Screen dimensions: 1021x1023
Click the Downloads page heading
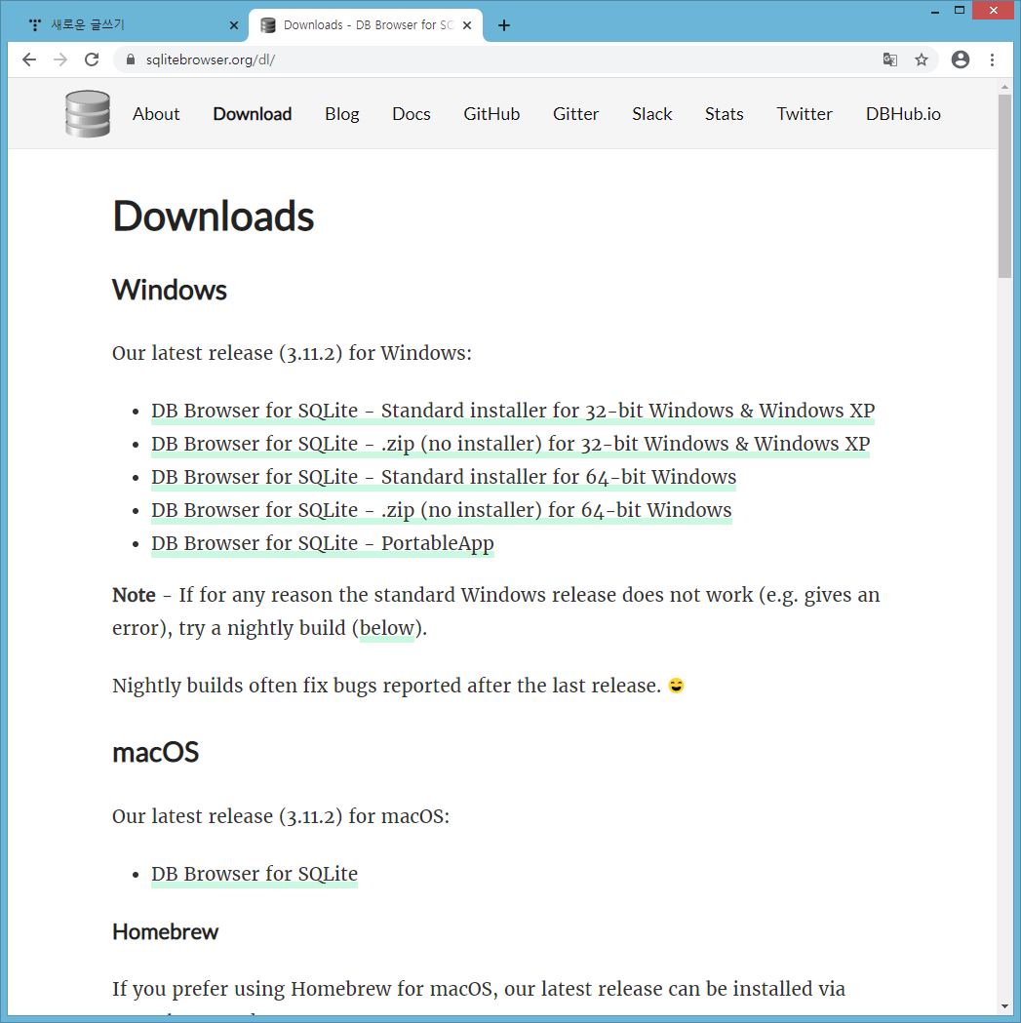pyautogui.click(x=214, y=216)
